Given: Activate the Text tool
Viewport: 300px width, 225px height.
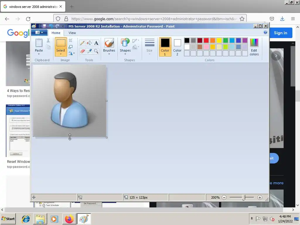Looking at the screenshot, I should coord(96,43).
